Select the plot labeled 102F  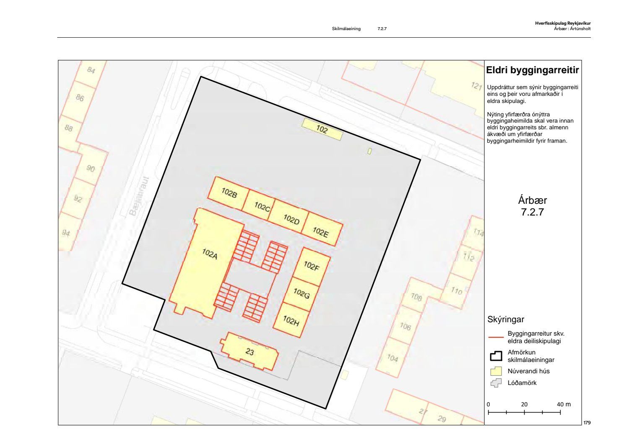(311, 265)
